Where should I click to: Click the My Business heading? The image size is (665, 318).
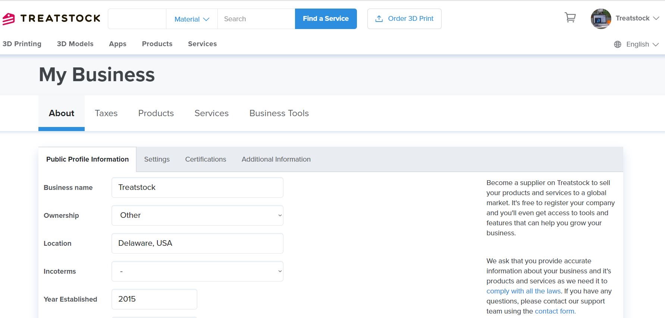tap(97, 74)
